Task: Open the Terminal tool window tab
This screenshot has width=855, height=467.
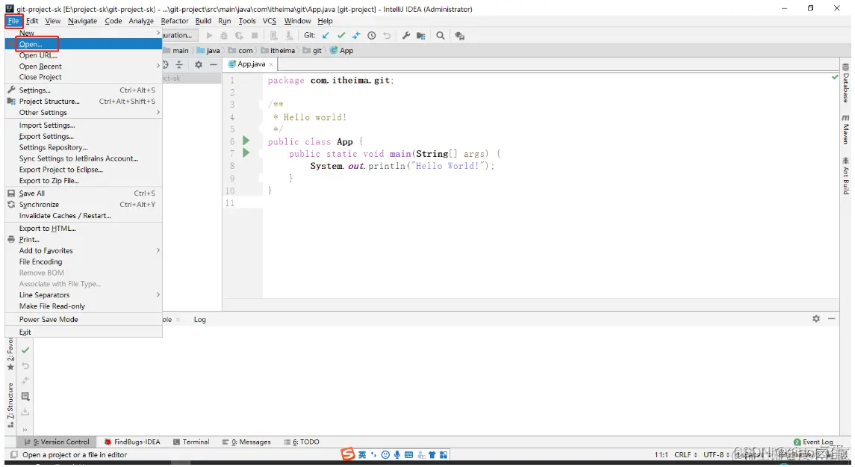Action: (191, 442)
